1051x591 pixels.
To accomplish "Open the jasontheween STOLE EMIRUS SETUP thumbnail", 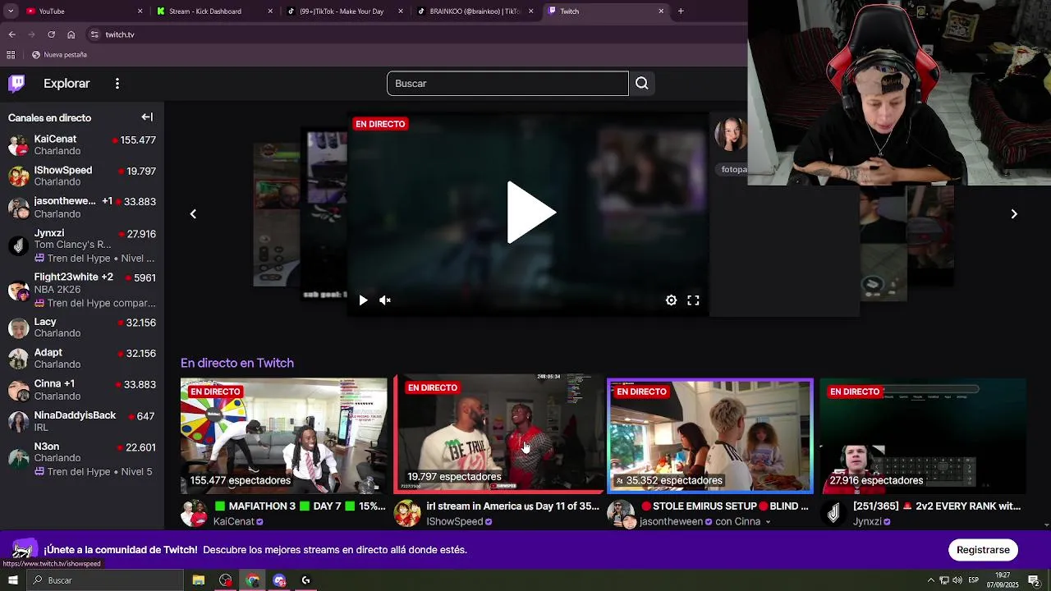I will point(710,436).
